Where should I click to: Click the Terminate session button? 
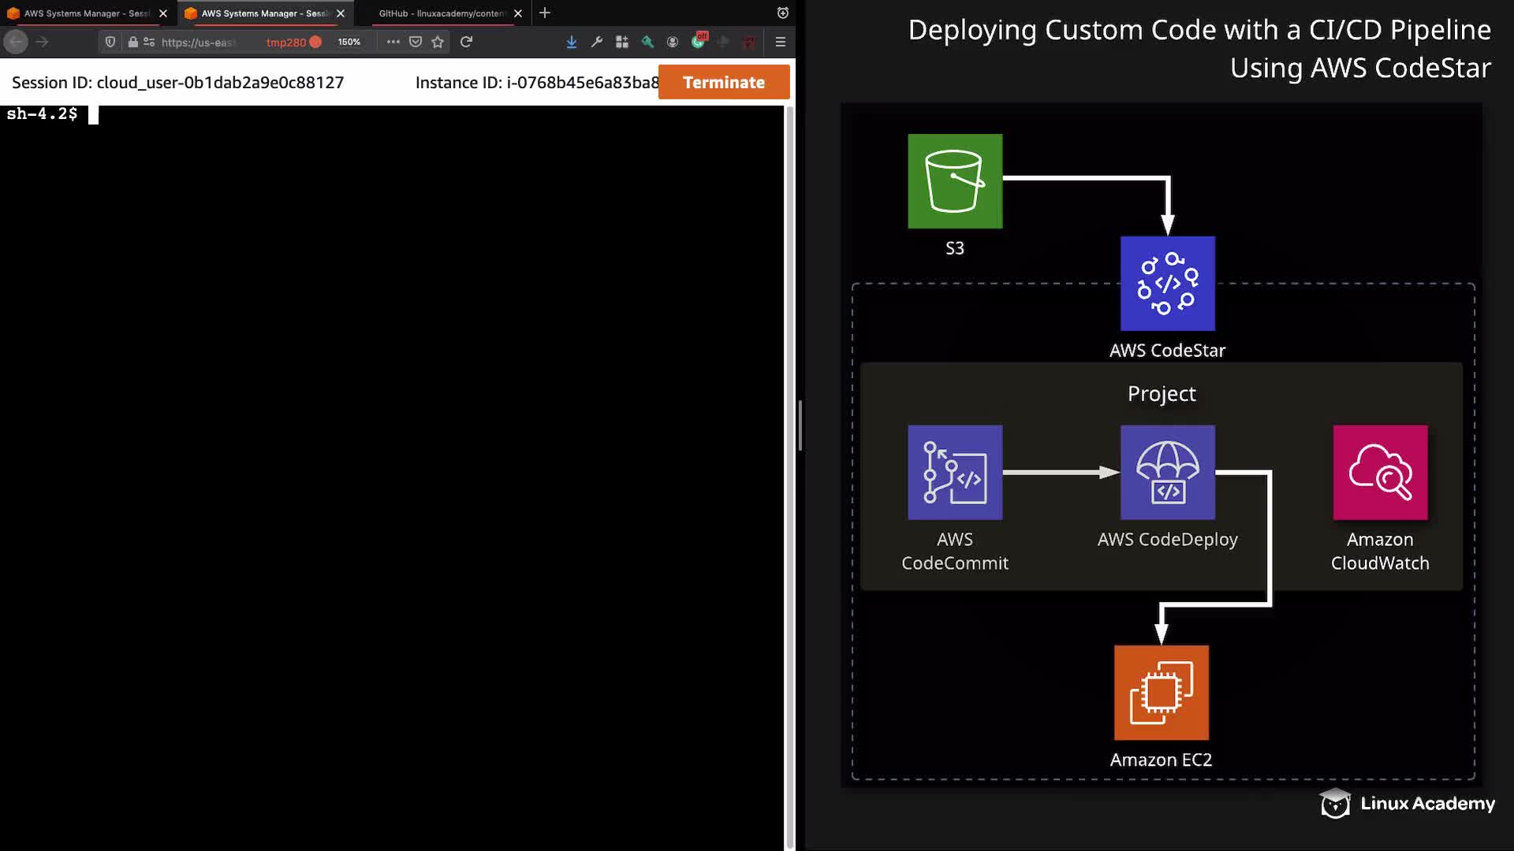coord(723,82)
